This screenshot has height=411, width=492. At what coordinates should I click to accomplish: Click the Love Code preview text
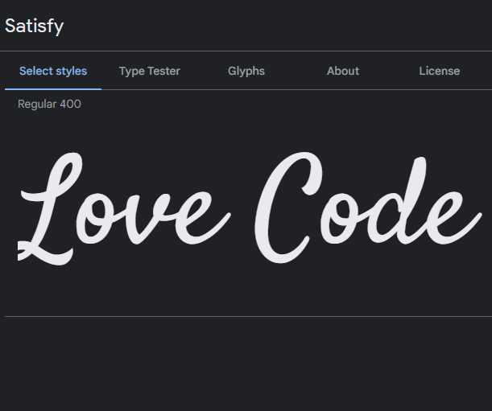tap(250, 208)
